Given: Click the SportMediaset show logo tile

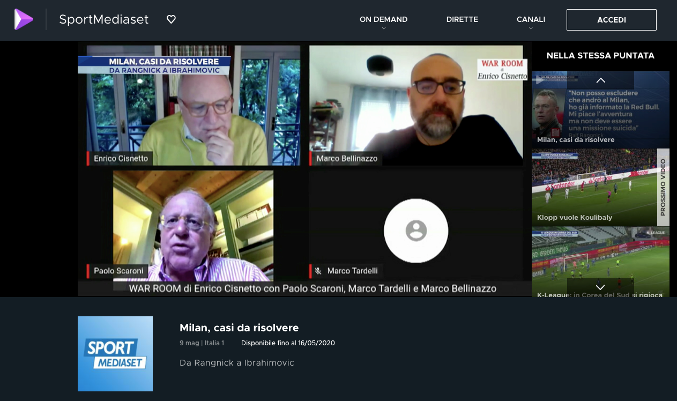Looking at the screenshot, I should 115,354.
